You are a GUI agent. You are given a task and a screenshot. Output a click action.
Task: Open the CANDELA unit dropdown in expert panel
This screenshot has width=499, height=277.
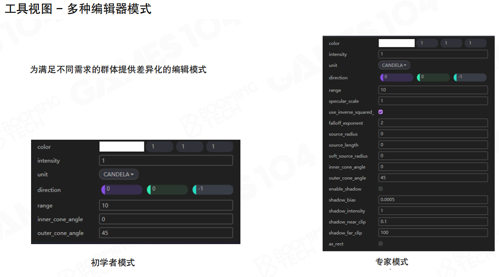point(394,65)
